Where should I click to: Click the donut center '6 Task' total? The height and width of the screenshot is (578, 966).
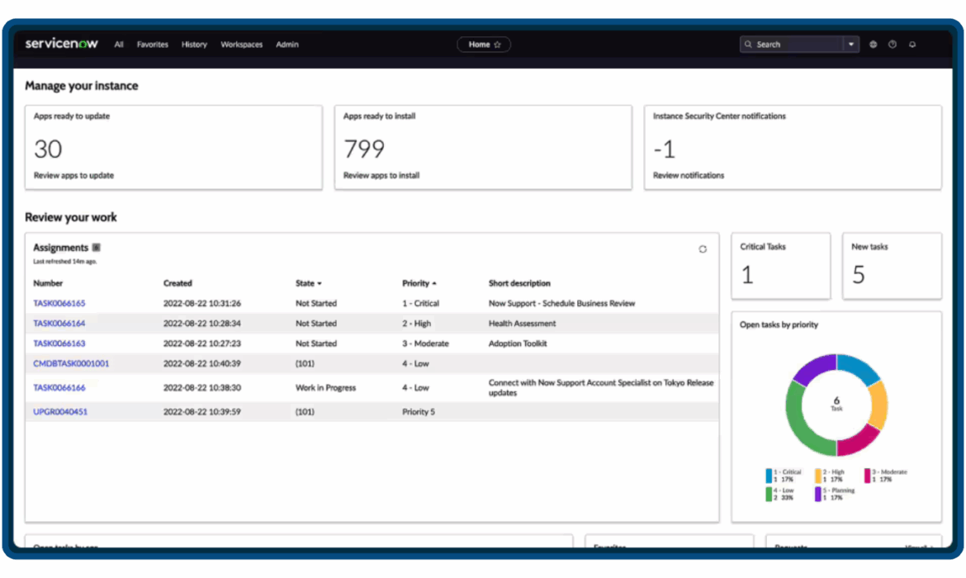836,404
